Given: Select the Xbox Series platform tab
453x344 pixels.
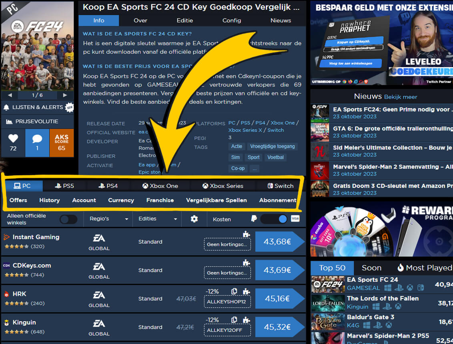Looking at the screenshot, I should pyautogui.click(x=223, y=186).
